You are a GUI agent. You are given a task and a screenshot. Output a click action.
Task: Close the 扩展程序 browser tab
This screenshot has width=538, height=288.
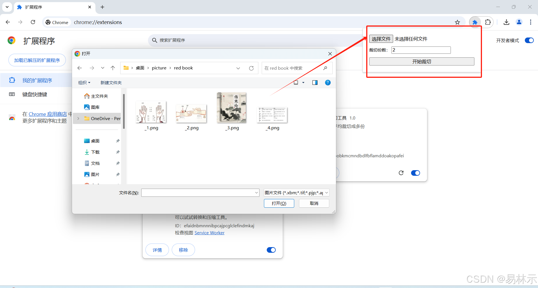pyautogui.click(x=90, y=7)
